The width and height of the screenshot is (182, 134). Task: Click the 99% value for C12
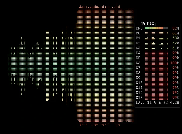tap(176, 93)
